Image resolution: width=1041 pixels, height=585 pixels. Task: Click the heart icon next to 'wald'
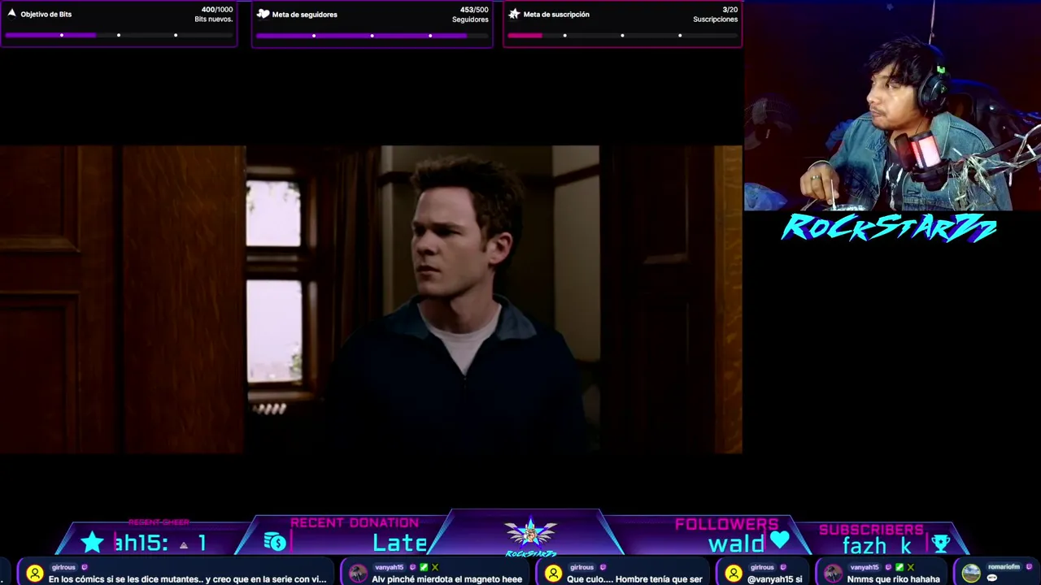[x=780, y=540]
